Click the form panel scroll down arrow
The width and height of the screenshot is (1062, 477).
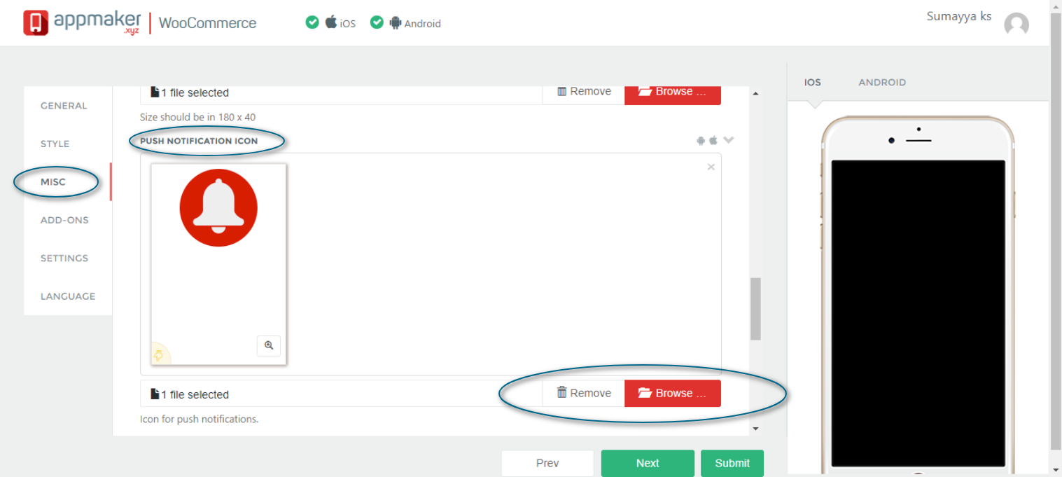click(x=755, y=428)
